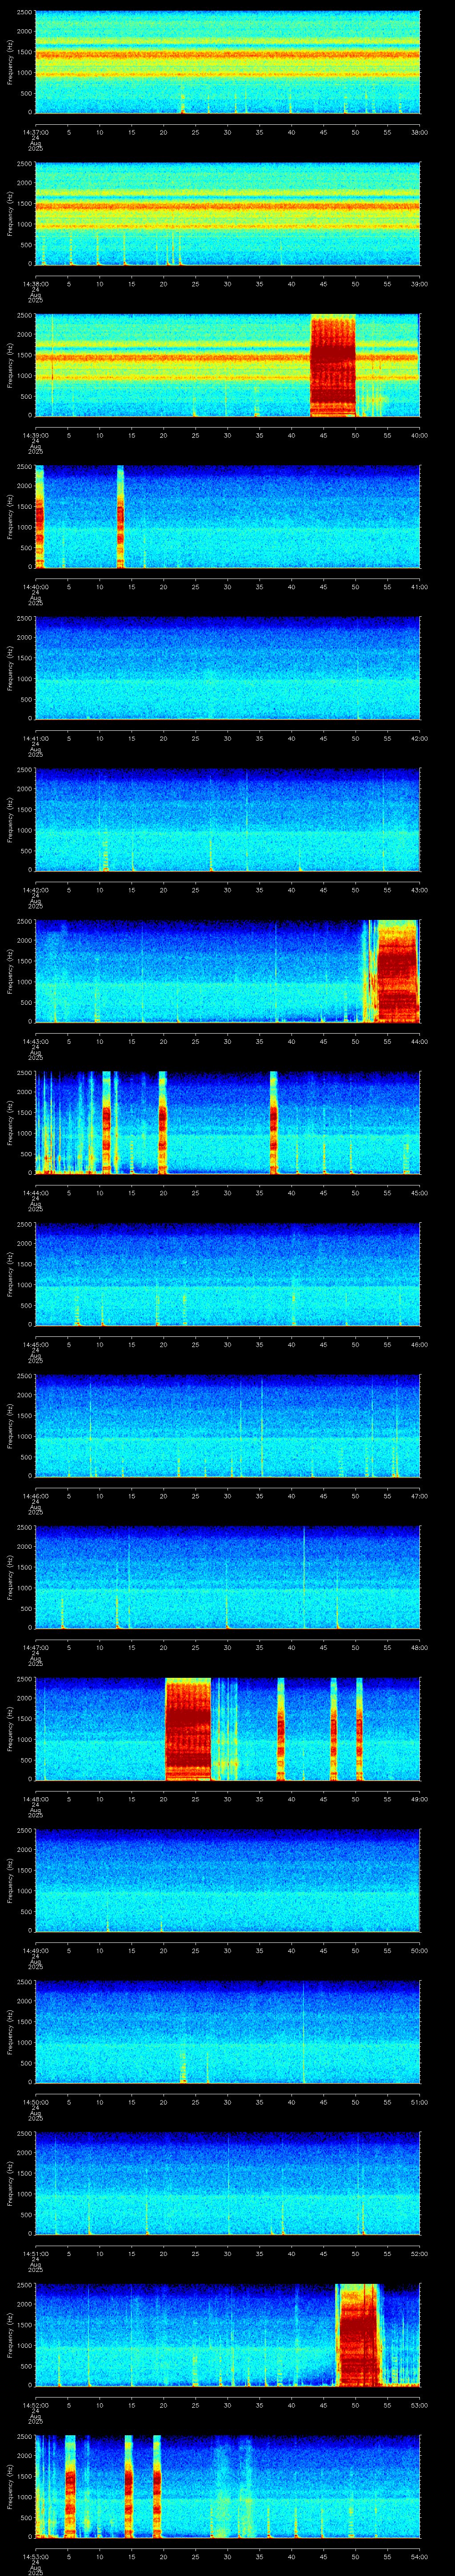This screenshot has width=455, height=2576.
Task: Click the burst near 20 s in 14:44:00 spectrogram
Action: 163,1123
